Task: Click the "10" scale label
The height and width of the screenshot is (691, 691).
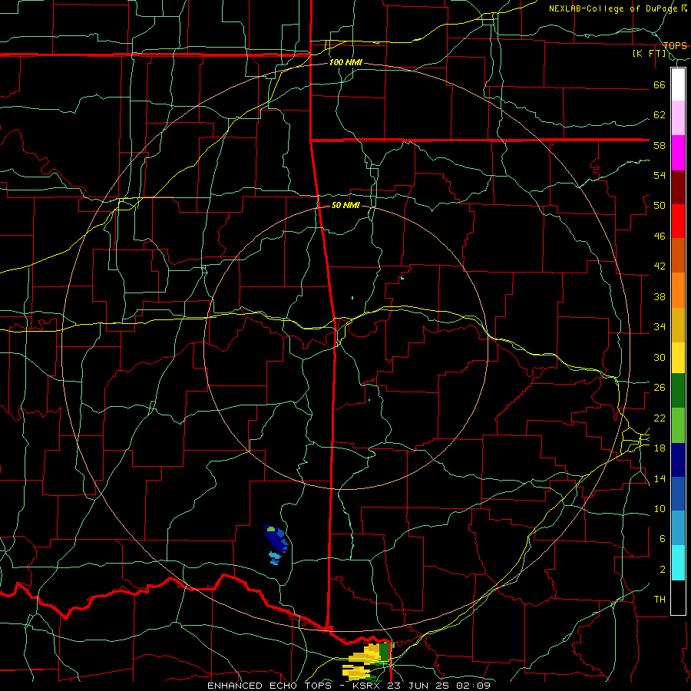Action: coord(660,509)
